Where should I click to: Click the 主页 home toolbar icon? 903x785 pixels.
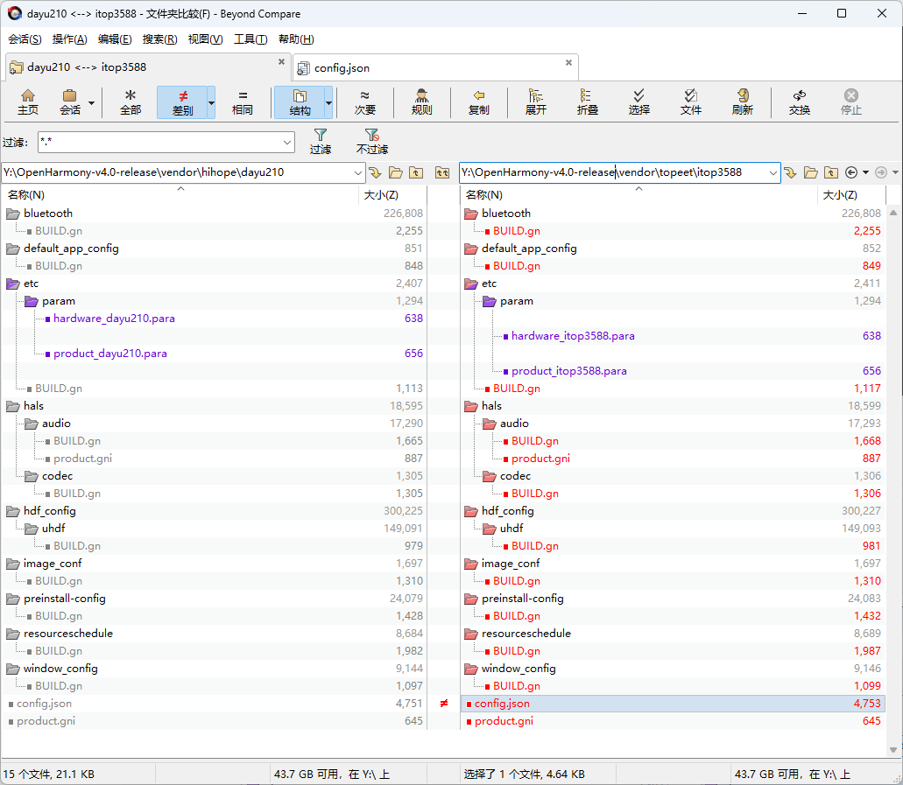[28, 102]
